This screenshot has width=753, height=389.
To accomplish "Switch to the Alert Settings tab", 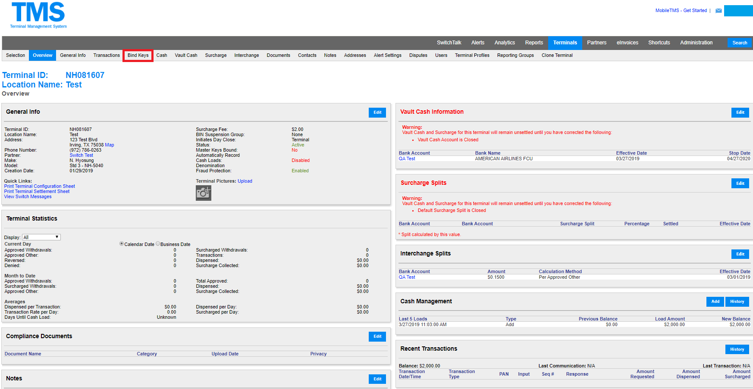I will [x=387, y=55].
